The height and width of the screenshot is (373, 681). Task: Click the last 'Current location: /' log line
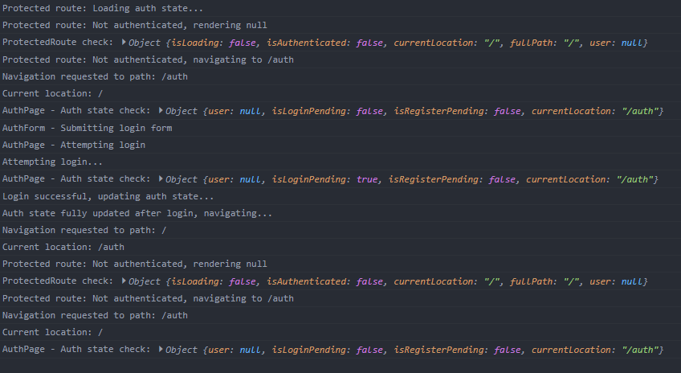(x=53, y=332)
